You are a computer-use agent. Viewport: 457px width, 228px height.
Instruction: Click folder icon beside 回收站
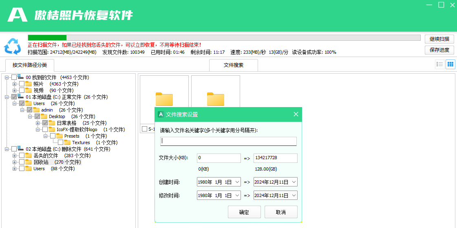tap(28, 162)
